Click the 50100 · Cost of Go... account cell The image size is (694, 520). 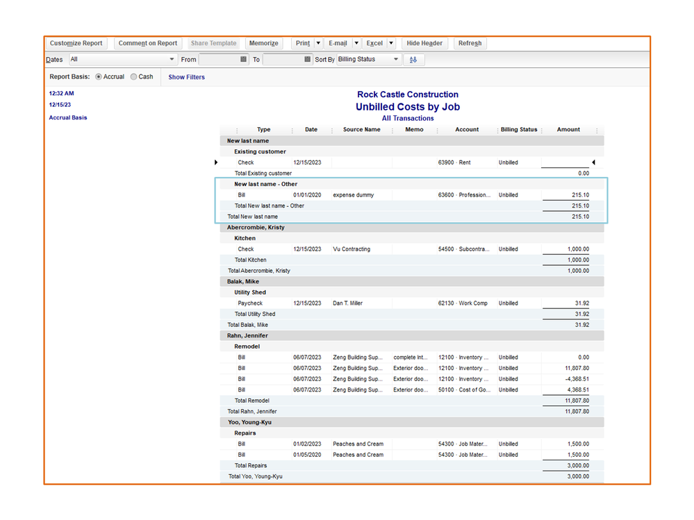[x=464, y=390]
